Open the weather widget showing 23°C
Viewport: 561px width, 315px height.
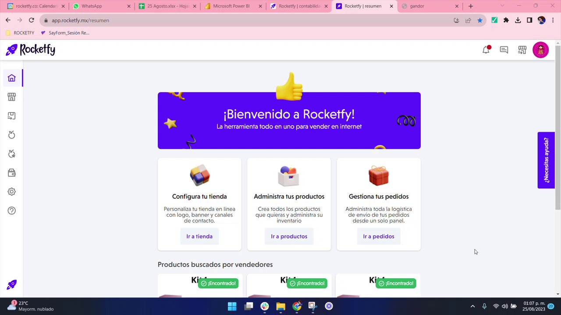(x=30, y=306)
